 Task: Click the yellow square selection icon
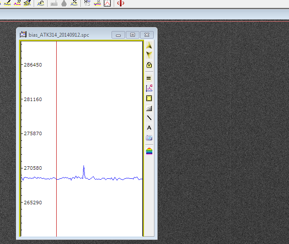pos(149,98)
